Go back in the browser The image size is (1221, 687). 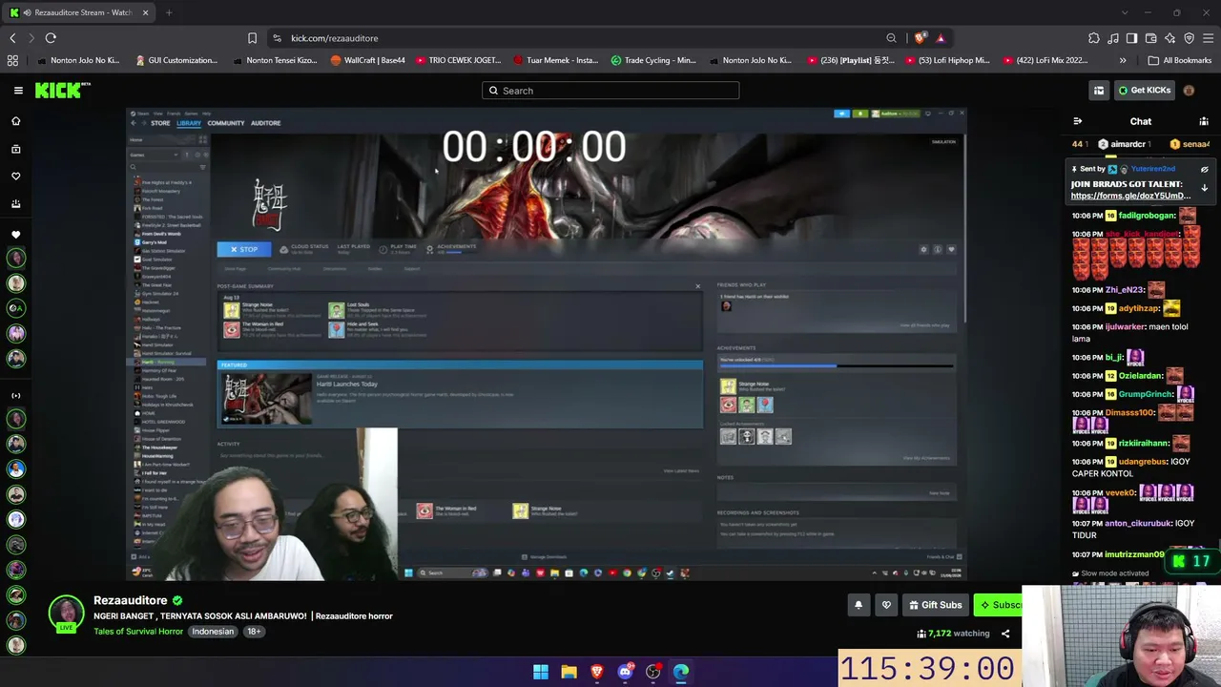(x=12, y=38)
